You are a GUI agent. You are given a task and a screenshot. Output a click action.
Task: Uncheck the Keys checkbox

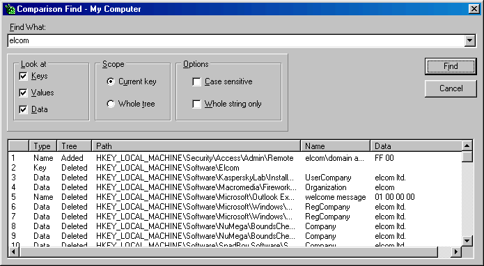[23, 76]
